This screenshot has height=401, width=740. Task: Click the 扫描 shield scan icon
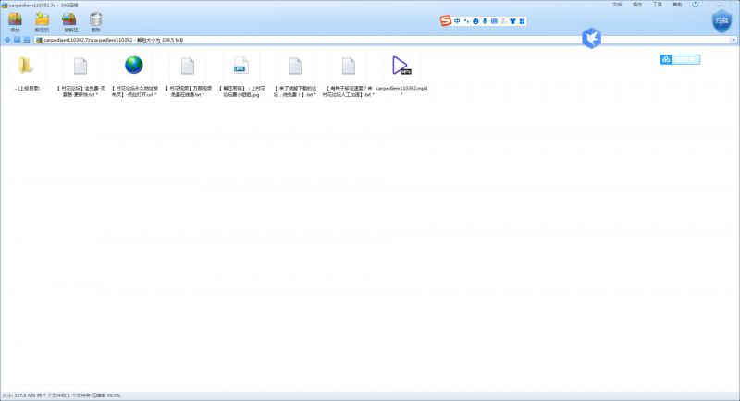coord(721,22)
